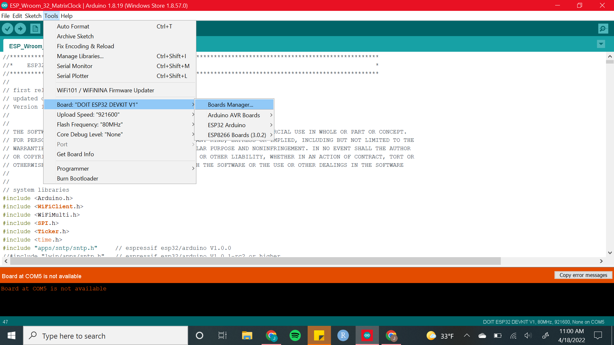Click the '#include <Ticker.h>' code line
Screen dimensions: 614x345
coord(36,232)
